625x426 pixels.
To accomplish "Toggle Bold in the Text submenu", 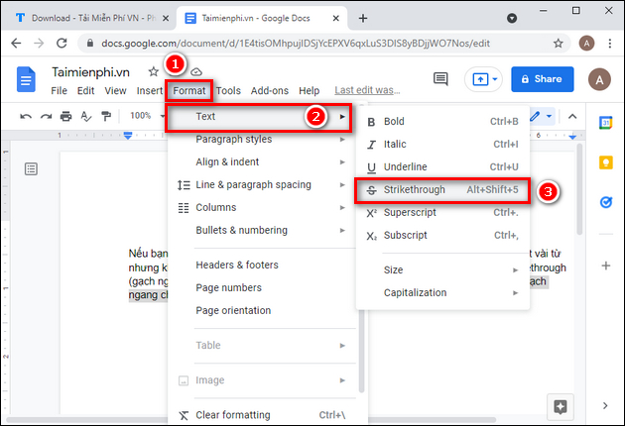I will (442, 122).
